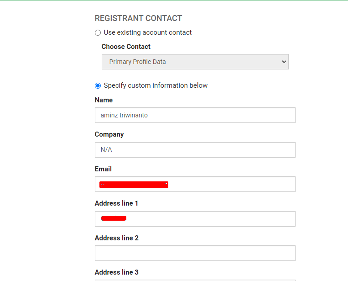Focus the Name field containing aminz triwinanto
348x281 pixels.
pyautogui.click(x=195, y=115)
